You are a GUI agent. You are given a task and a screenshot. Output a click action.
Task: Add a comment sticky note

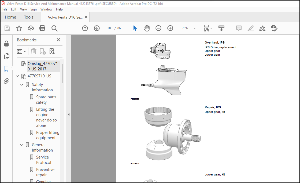tap(239, 28)
